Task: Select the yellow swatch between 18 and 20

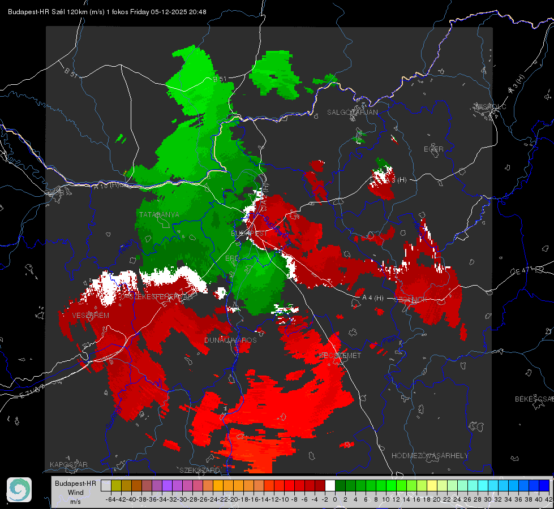Action: click(432, 485)
